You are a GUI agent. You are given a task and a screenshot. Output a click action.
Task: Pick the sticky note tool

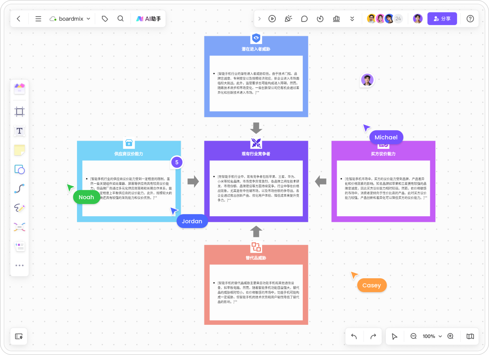(x=19, y=150)
